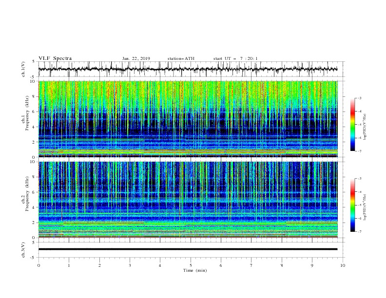Screen dimensions: 386x298
Task: Click the ch.1 waveform trace
Action: pos(188,69)
